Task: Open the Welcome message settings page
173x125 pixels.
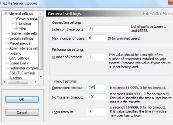Action: click(27, 19)
